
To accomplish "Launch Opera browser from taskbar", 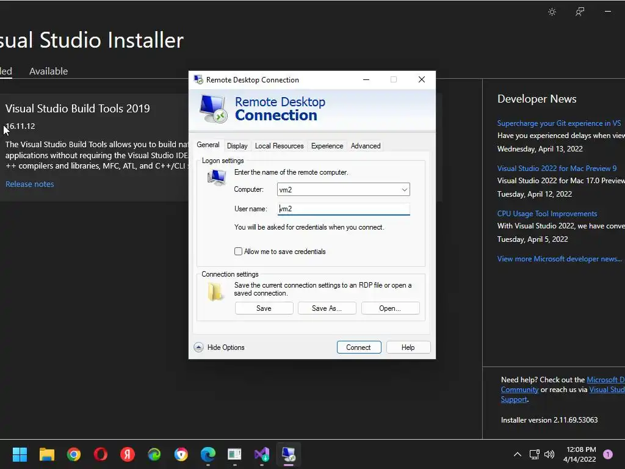I will (101, 454).
